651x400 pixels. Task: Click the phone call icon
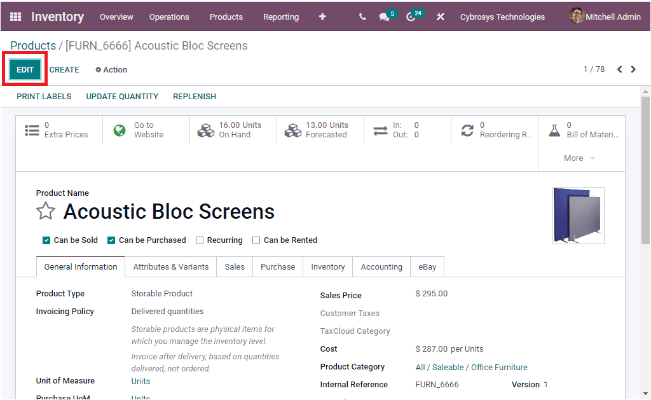click(362, 17)
